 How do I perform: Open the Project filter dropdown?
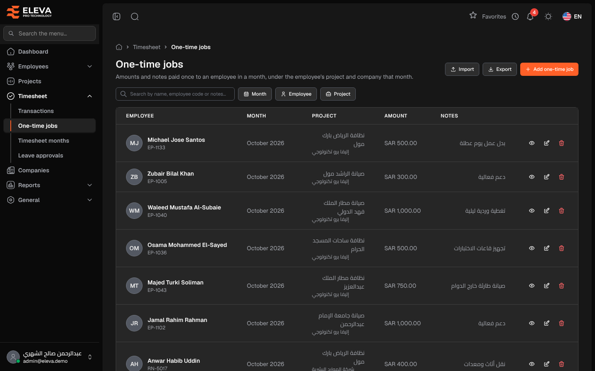click(x=338, y=94)
